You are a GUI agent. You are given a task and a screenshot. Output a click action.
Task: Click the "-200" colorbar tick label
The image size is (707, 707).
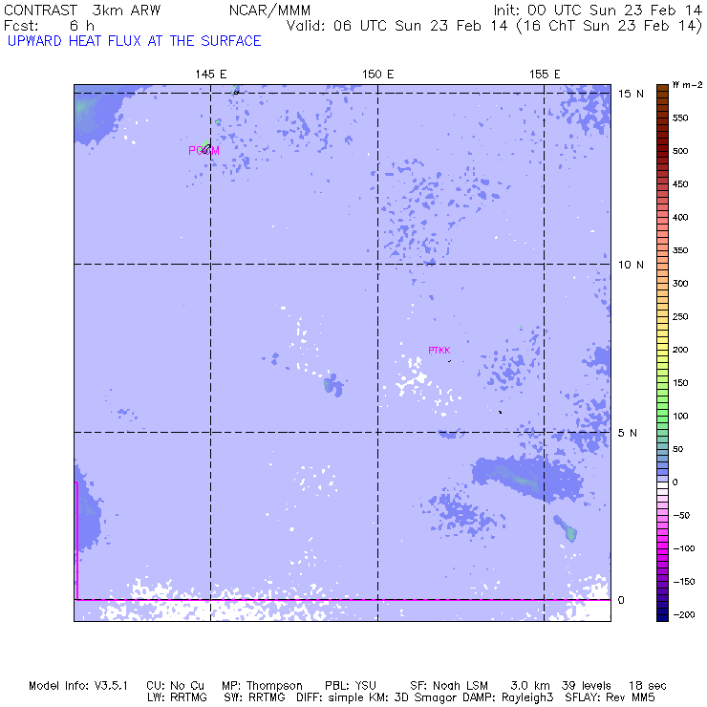tap(683, 615)
